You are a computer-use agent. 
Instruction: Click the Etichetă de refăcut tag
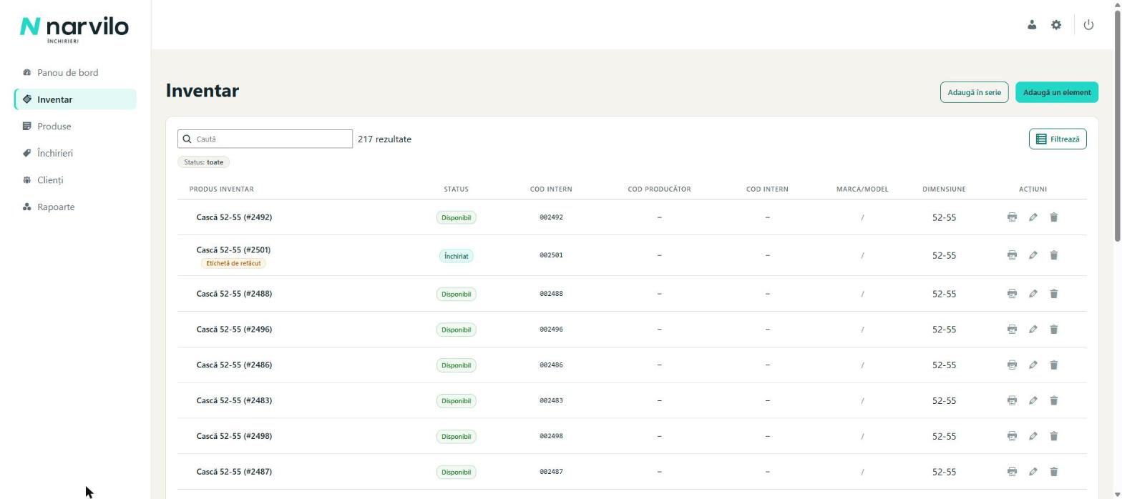[x=233, y=264]
